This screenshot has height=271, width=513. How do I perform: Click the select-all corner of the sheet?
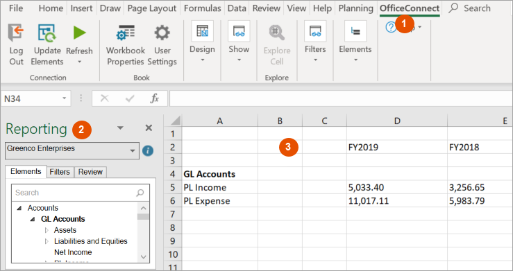coord(173,121)
